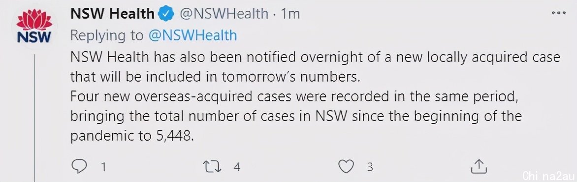Click the blue verified badge

pyautogui.click(x=166, y=14)
